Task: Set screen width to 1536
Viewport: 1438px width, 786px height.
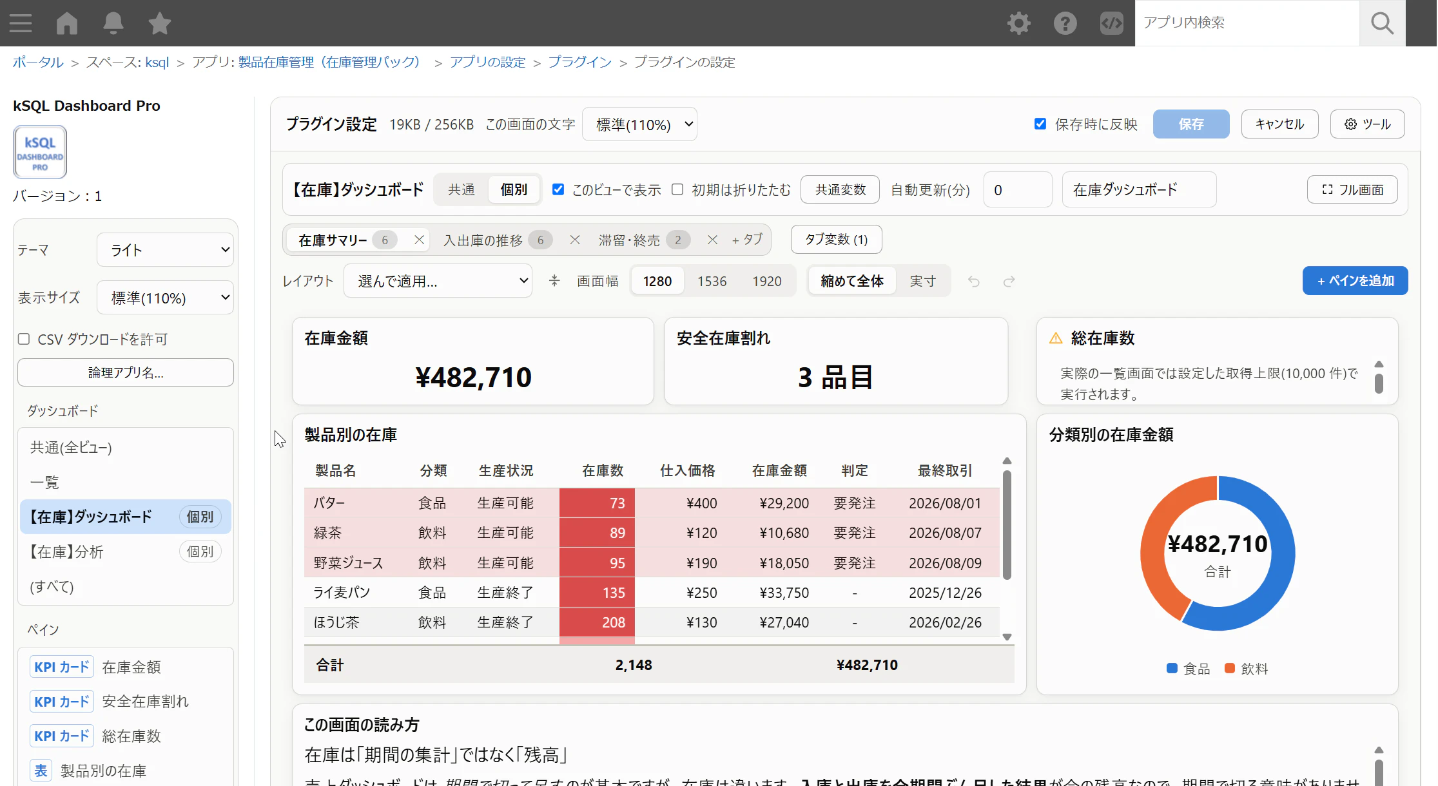Action: point(712,281)
